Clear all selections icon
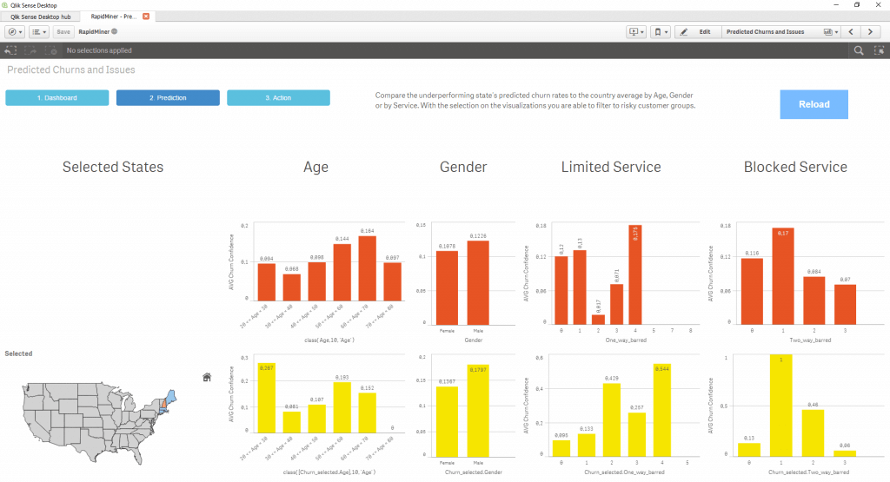890x482 pixels. pos(51,50)
